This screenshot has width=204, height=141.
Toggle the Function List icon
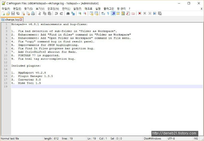coord(128,13)
